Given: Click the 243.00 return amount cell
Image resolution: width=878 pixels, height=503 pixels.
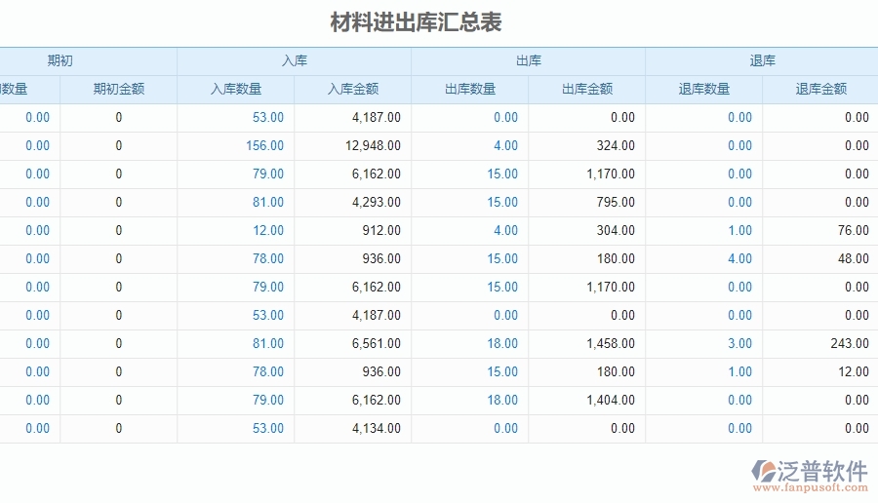Looking at the screenshot, I should pyautogui.click(x=849, y=344).
